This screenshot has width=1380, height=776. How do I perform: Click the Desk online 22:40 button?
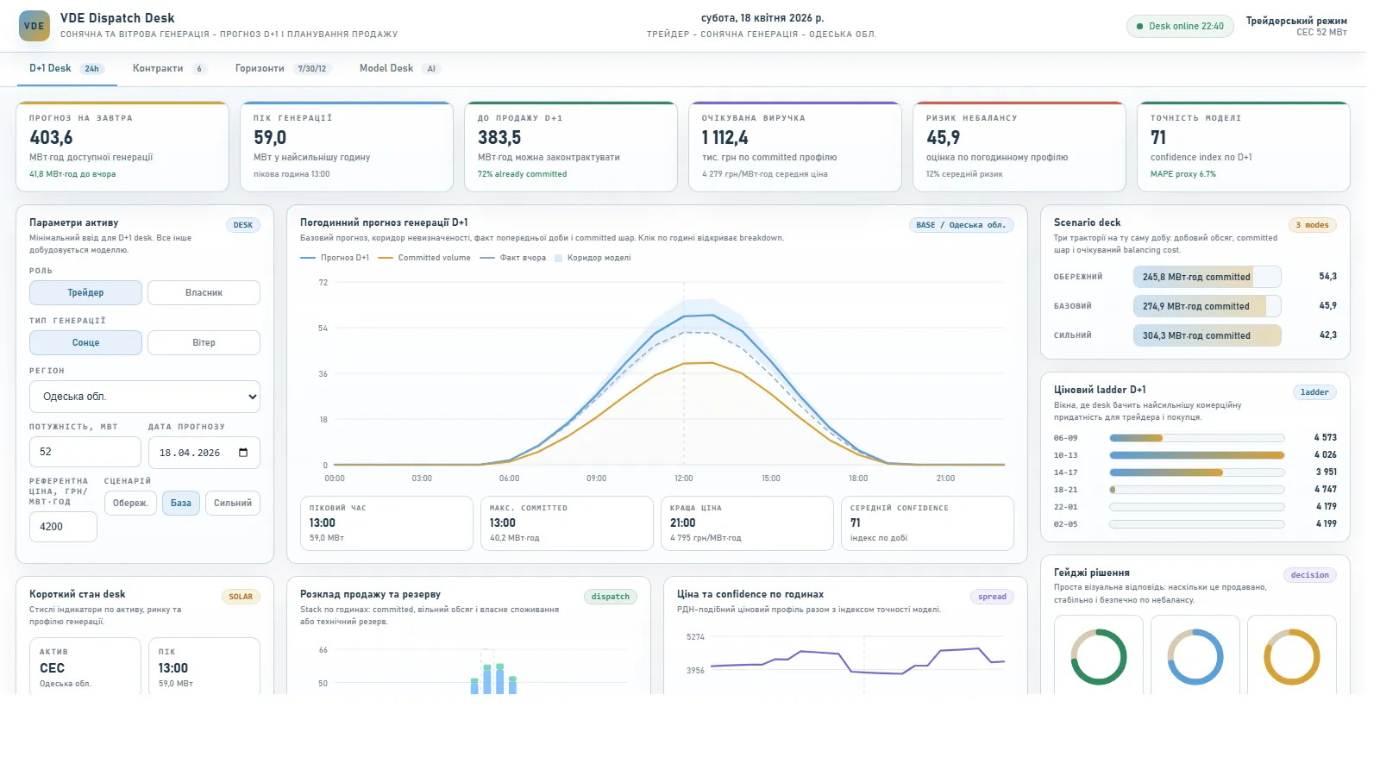[1180, 27]
